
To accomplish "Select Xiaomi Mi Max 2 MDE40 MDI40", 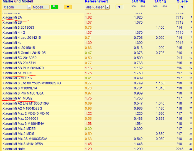I will [26, 113].
